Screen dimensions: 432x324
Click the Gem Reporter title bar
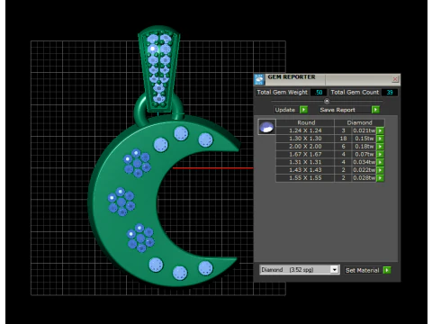(327, 79)
